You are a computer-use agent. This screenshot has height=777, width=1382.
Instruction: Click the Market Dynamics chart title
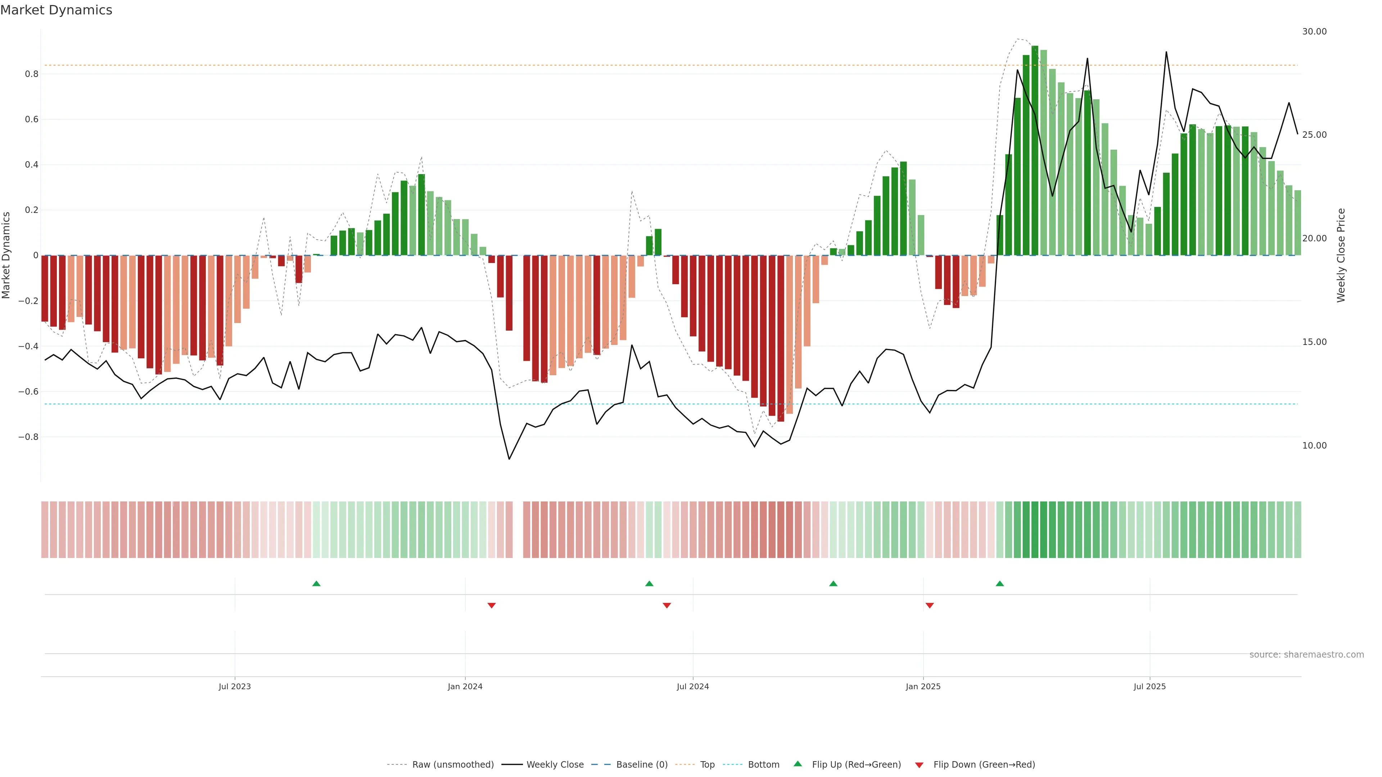pyautogui.click(x=57, y=10)
